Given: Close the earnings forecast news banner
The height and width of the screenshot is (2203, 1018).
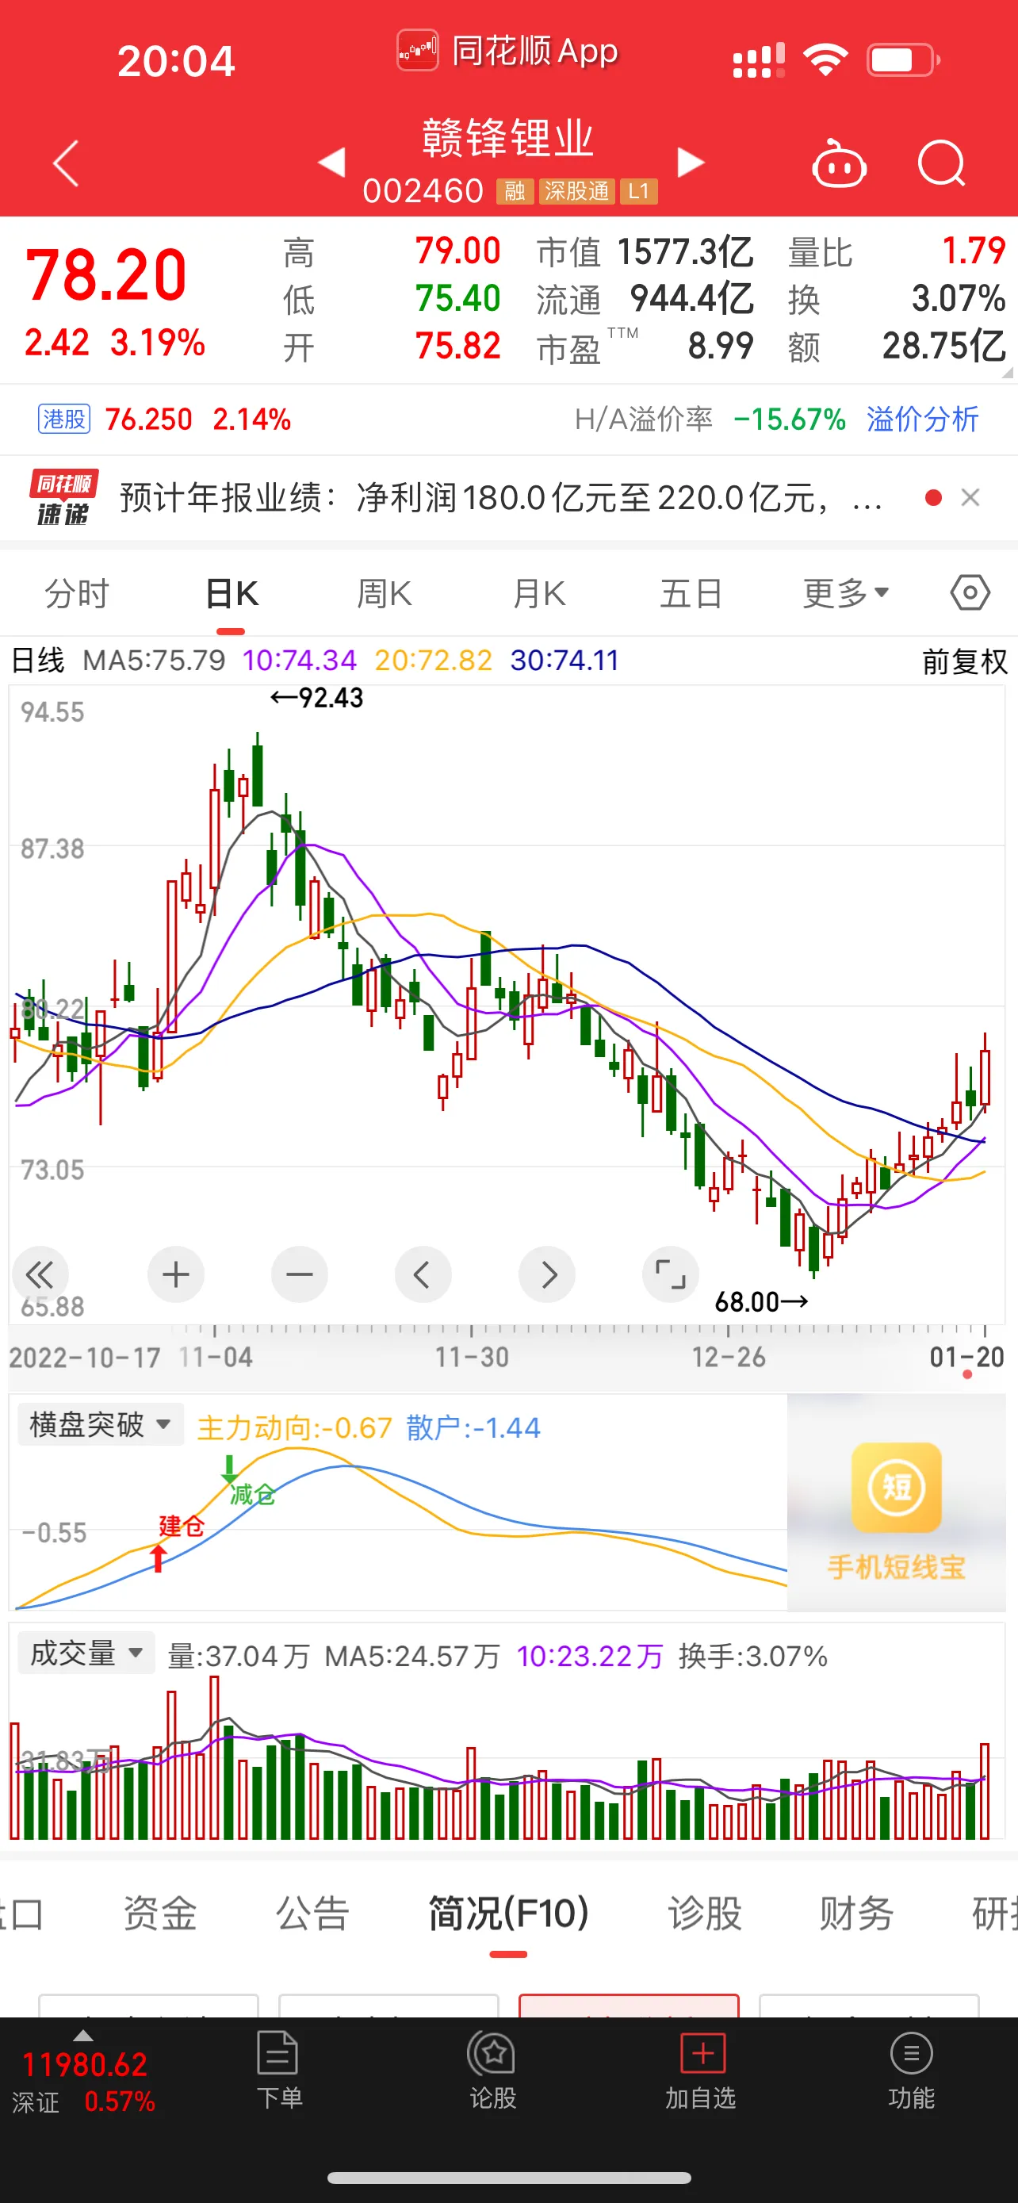Looking at the screenshot, I should click(970, 497).
